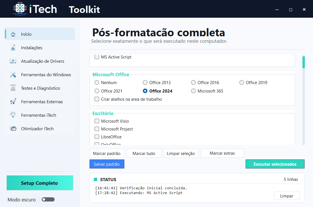Image resolution: width=313 pixels, height=207 pixels.
Task: Click the speedometer icon for Otimizador iTech
Action: 13,129
